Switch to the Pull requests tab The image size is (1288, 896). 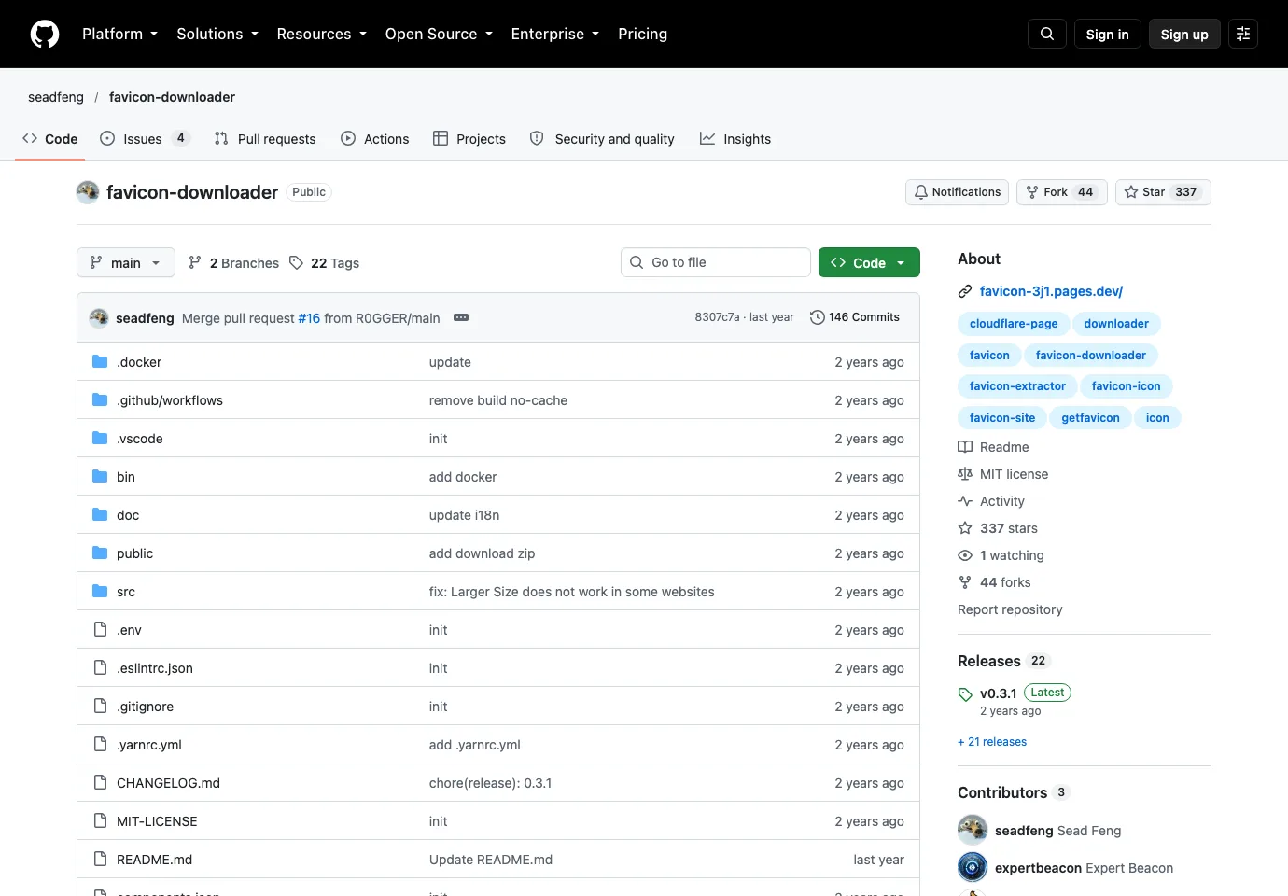(265, 139)
